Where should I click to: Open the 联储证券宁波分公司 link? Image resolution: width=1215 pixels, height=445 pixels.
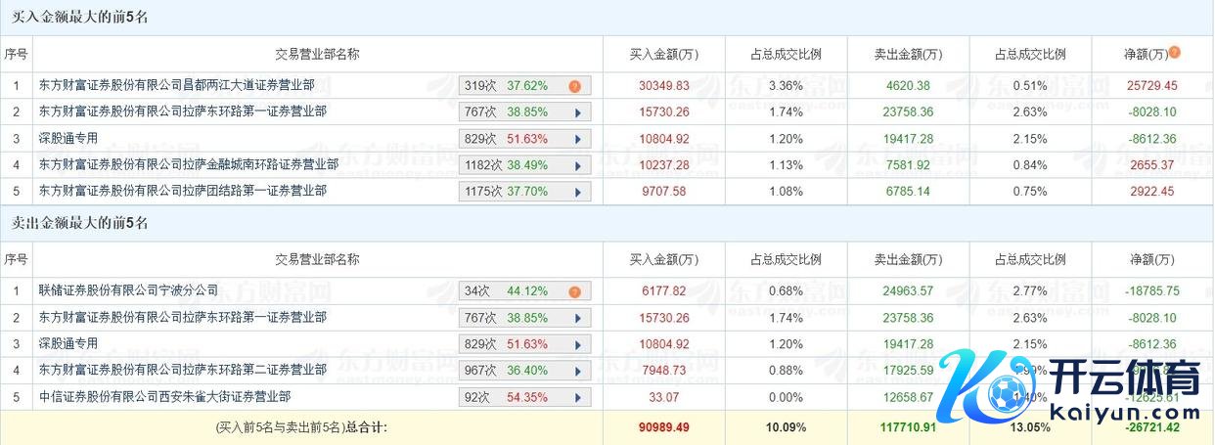(x=128, y=291)
